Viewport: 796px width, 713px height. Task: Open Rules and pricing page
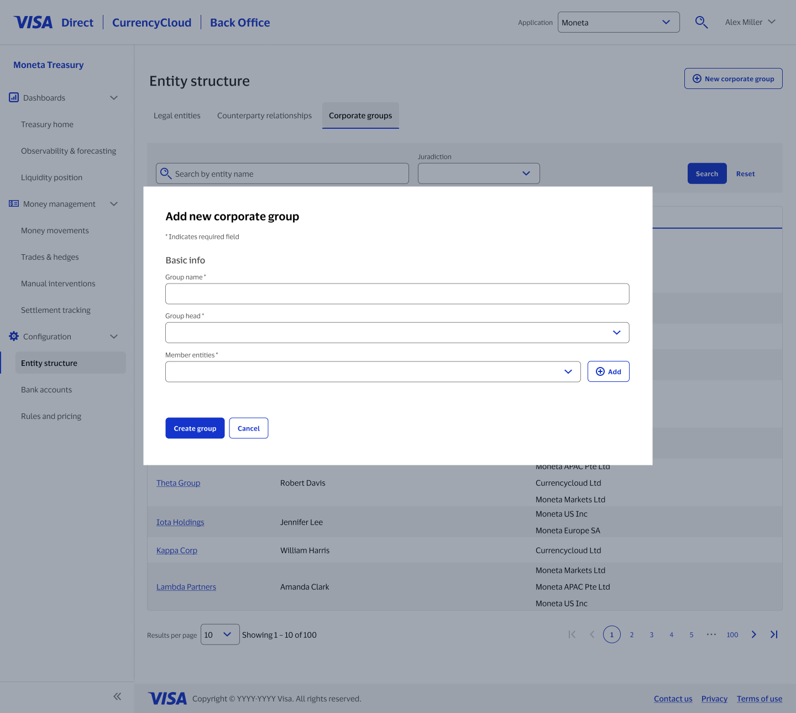click(51, 416)
